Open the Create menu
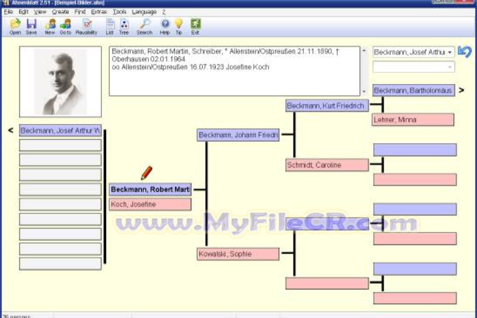 pos(60,12)
